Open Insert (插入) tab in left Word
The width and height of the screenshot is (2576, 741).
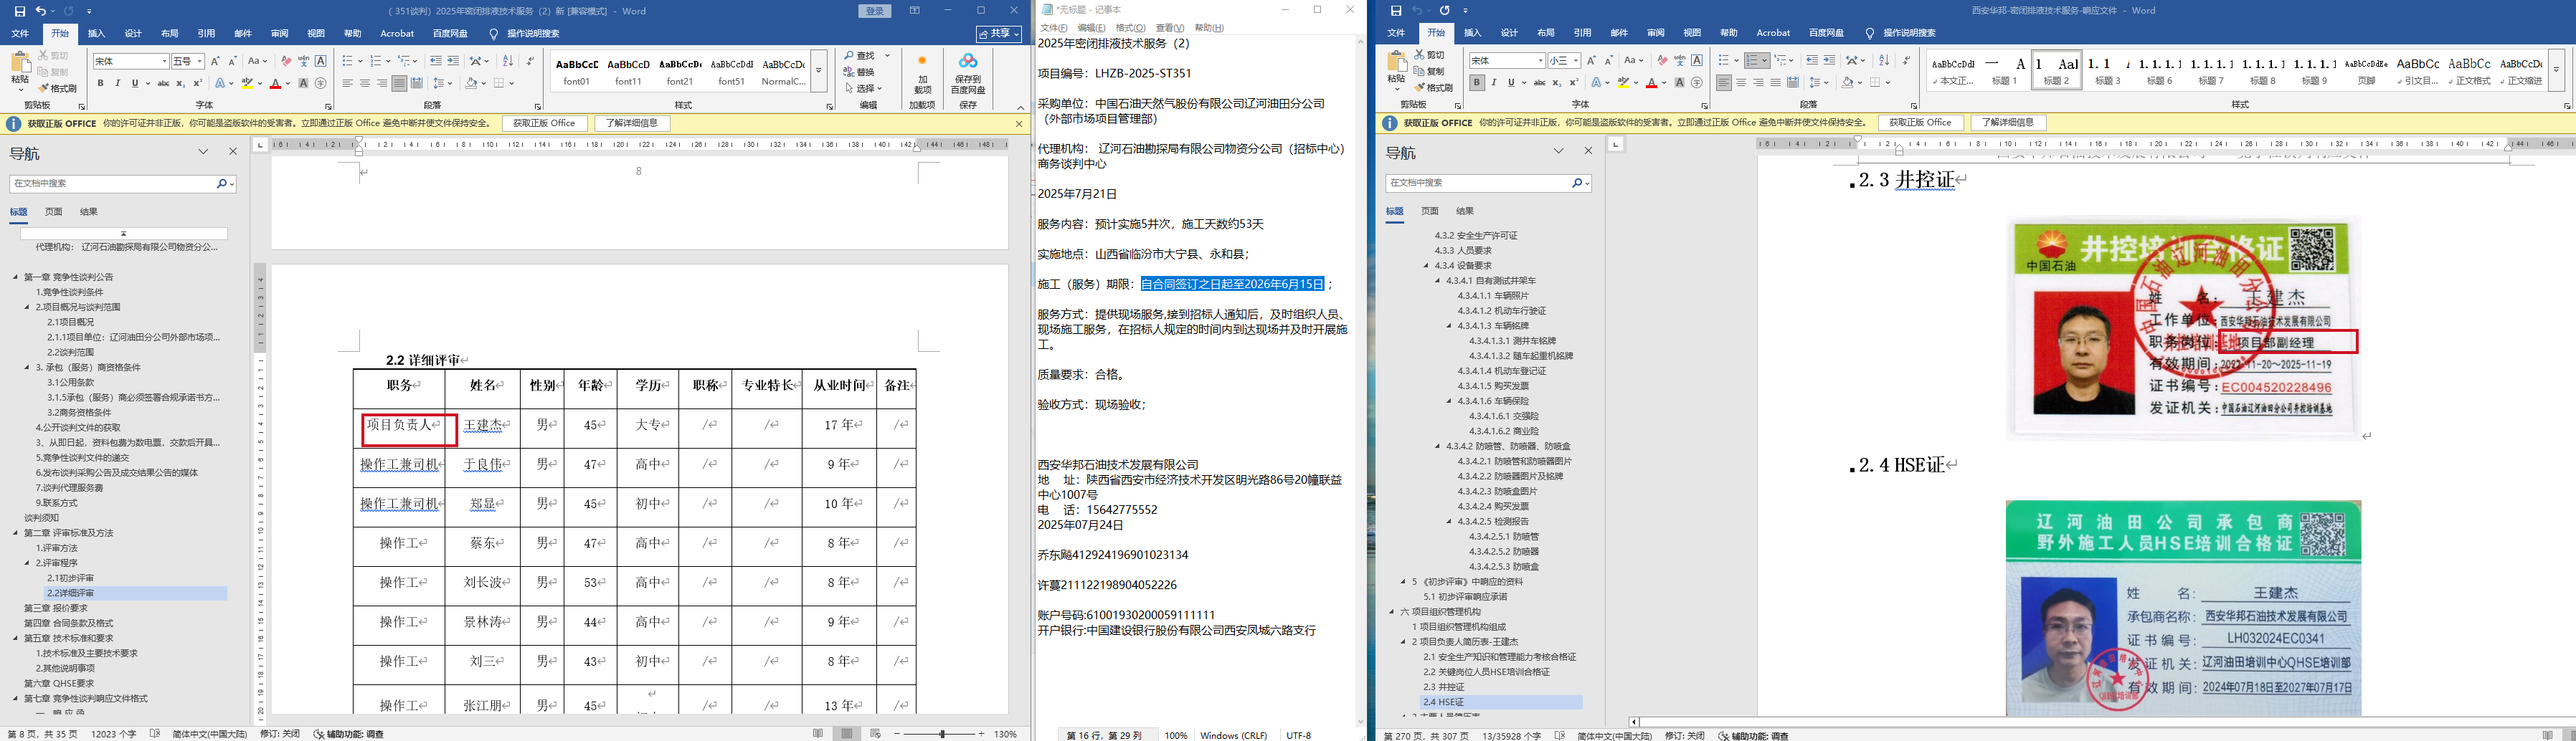96,34
